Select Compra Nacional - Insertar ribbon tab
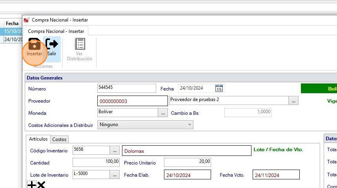This screenshot has width=337, height=188. (56, 31)
